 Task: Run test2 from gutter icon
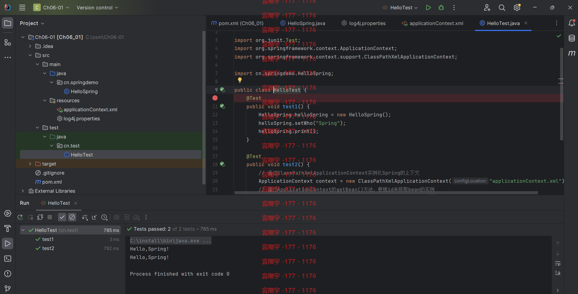tap(222, 164)
